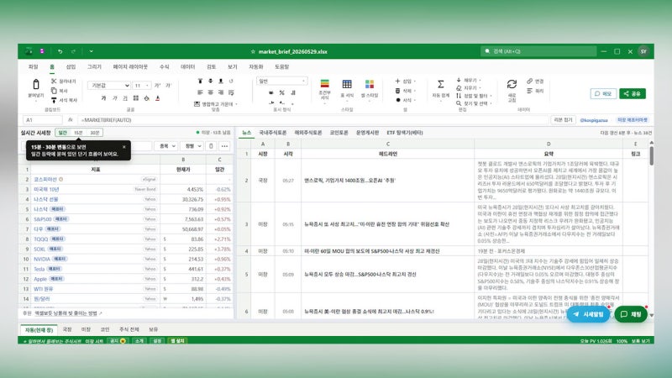Open the number format dropdown
Image resolution: width=672 pixels, height=378 pixels.
coord(281,81)
